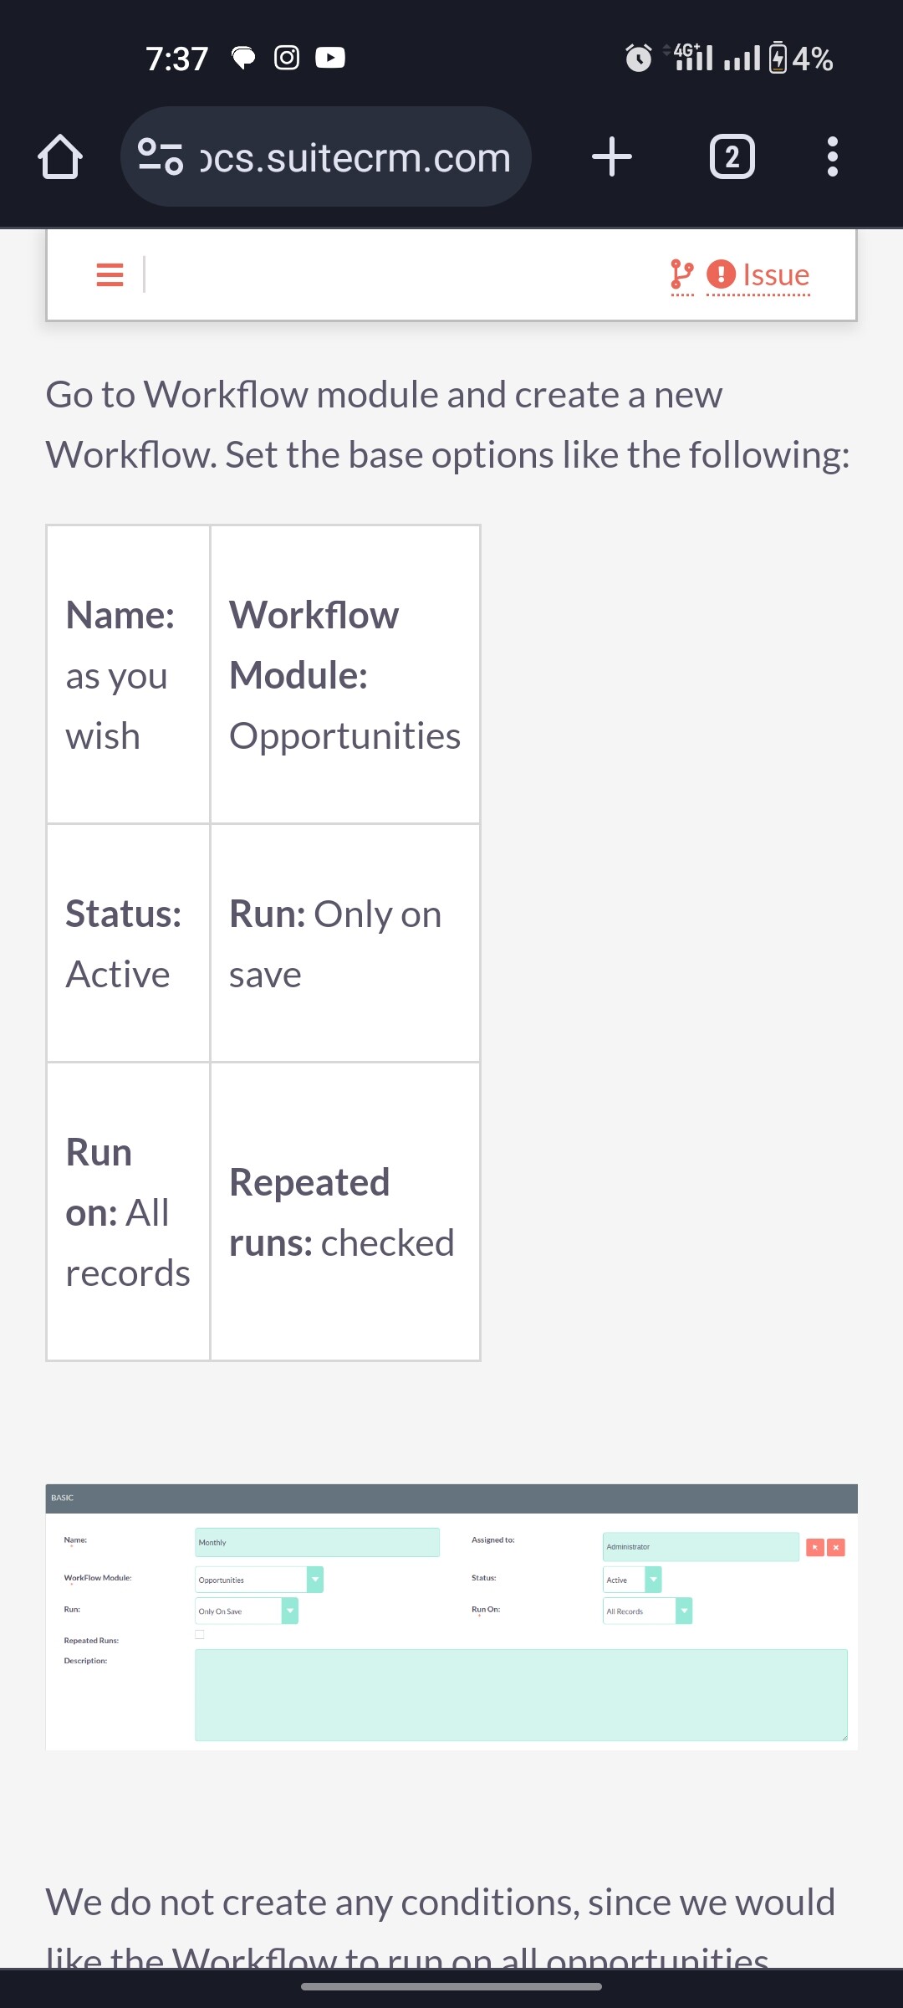Click the Description text area
903x2008 pixels.
click(521, 1695)
